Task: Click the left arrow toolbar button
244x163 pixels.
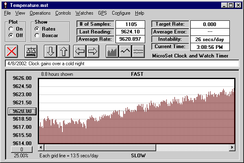Action: (x=80, y=51)
